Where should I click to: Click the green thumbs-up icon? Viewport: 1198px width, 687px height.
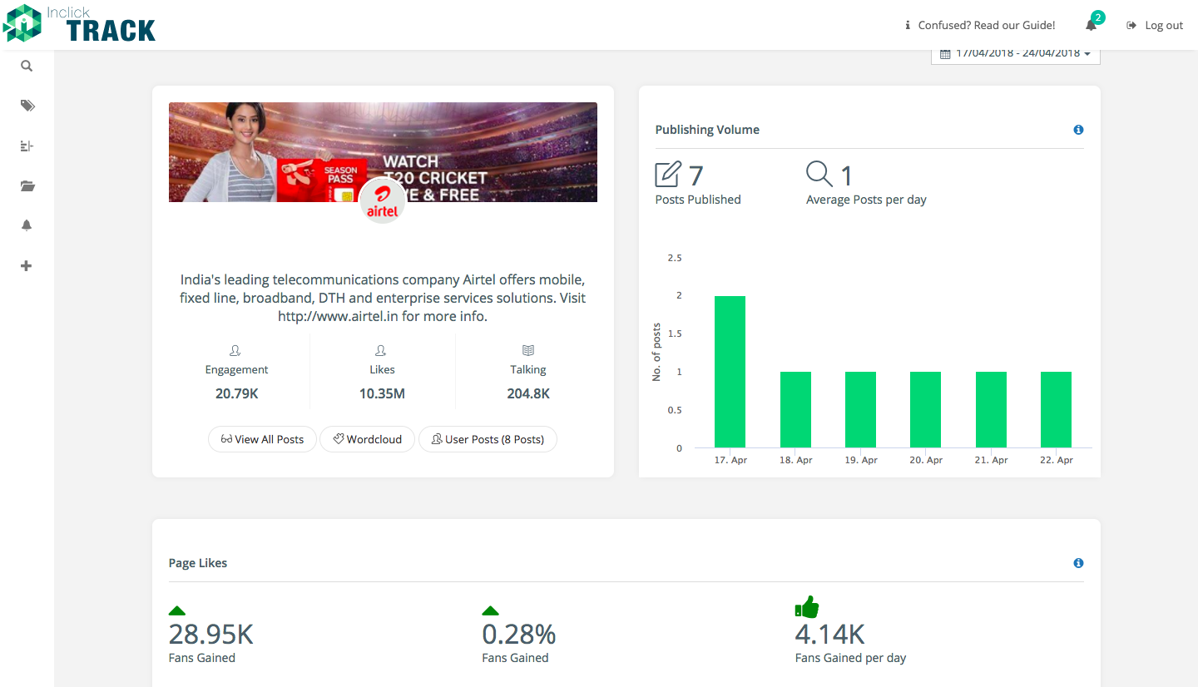[807, 607]
